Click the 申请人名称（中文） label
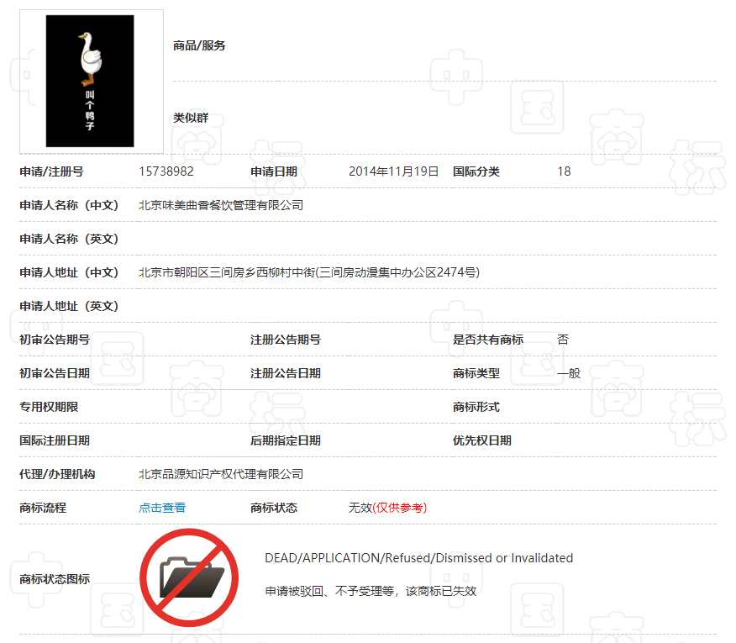This screenshot has width=736, height=643. 69,205
